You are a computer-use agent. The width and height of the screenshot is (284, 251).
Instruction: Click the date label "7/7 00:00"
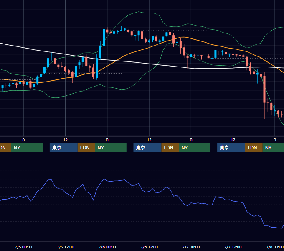pyautogui.click(x=191, y=247)
